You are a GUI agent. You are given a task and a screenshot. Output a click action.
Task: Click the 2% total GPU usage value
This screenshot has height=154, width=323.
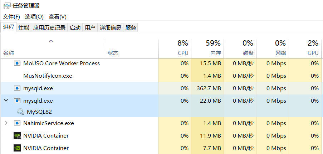coord(313,43)
